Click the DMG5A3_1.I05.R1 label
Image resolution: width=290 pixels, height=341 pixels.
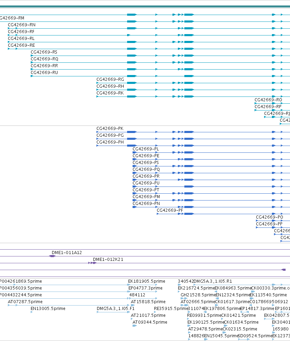pyautogui.click(x=213, y=281)
